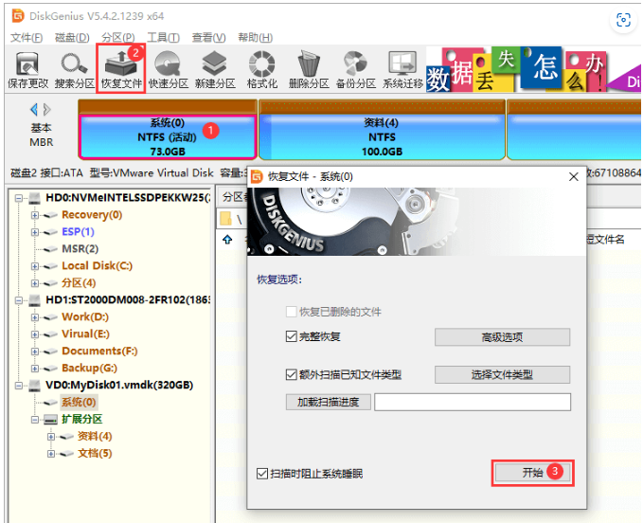Viewport: 643px width, 523px height.
Task: Open the 分区(P) menu
Action: pyautogui.click(x=118, y=38)
